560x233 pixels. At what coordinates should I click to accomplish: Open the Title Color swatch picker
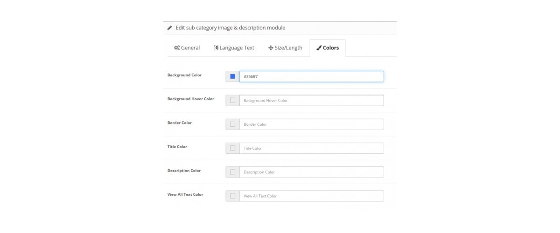click(232, 148)
